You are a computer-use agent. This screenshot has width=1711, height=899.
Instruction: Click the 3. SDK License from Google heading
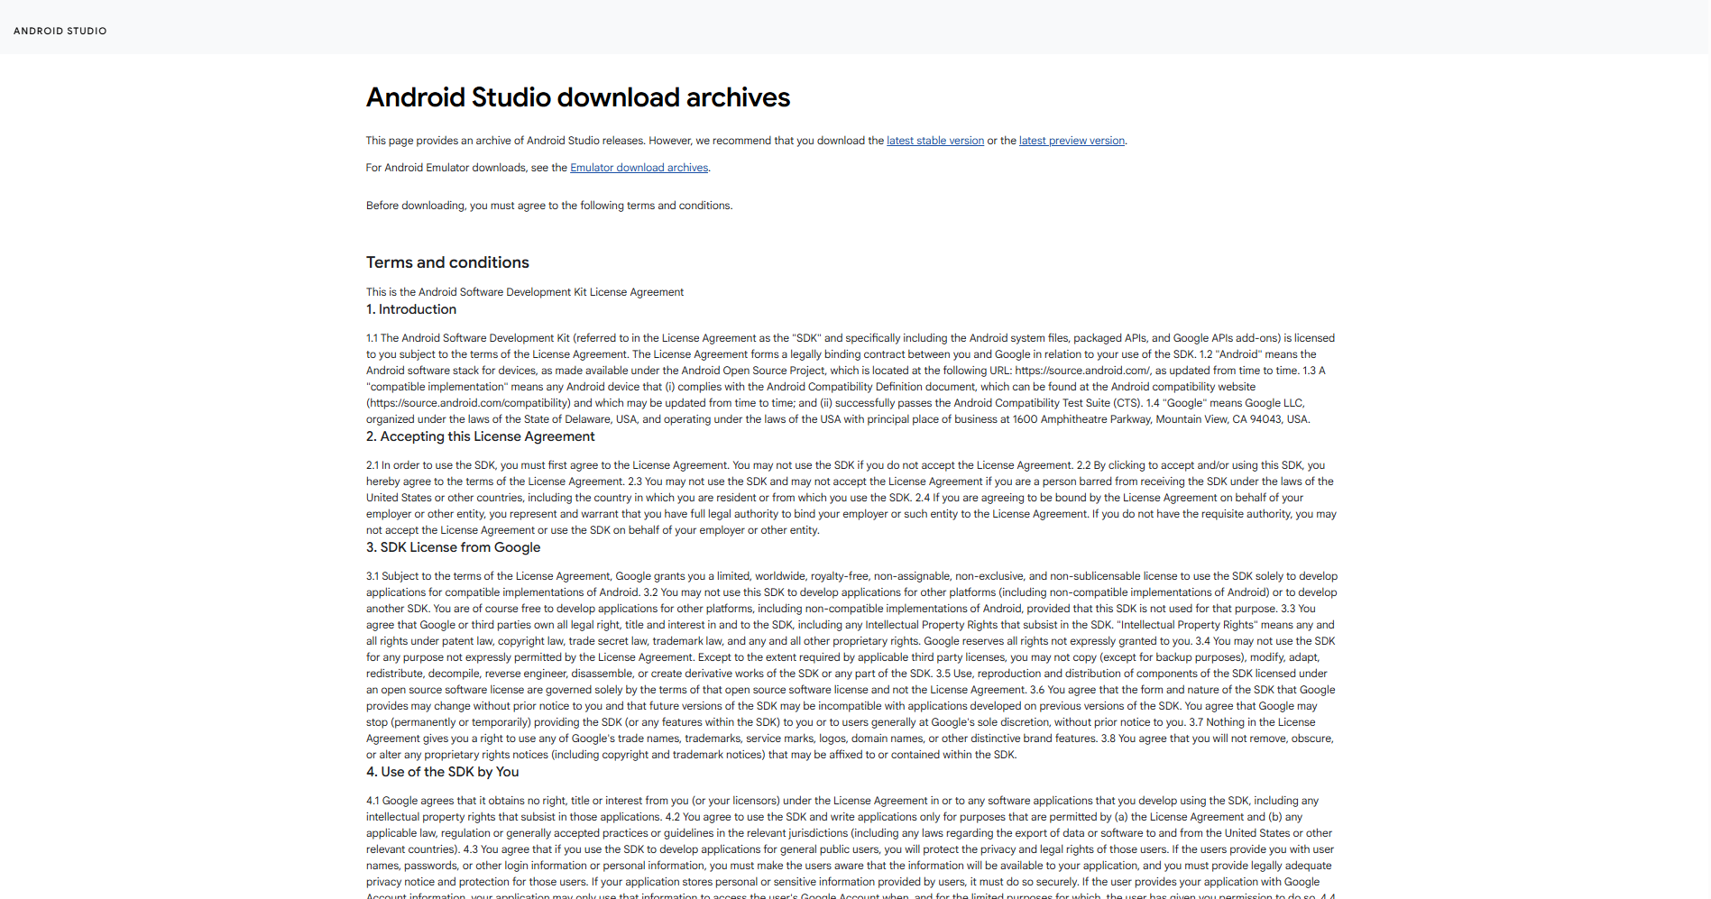(x=454, y=547)
